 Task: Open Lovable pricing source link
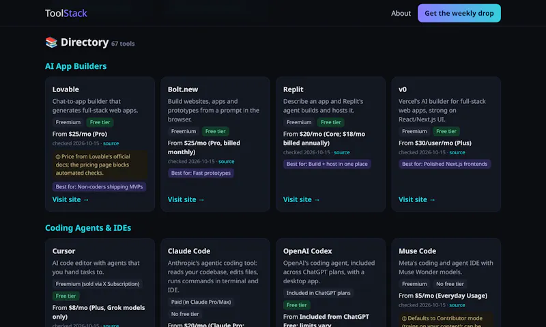pyautogui.click(x=111, y=143)
